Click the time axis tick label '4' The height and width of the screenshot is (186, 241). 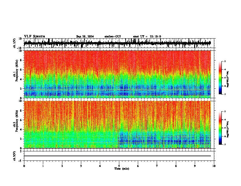point(100,166)
